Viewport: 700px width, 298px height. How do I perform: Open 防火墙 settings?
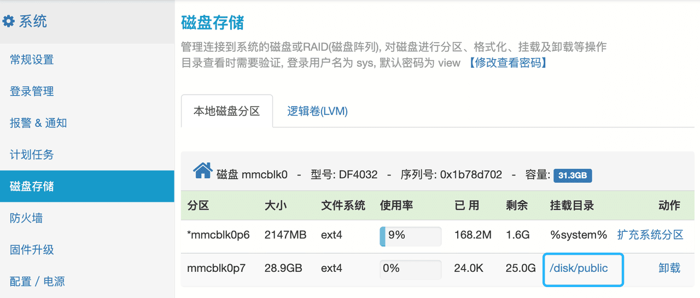coord(26,218)
